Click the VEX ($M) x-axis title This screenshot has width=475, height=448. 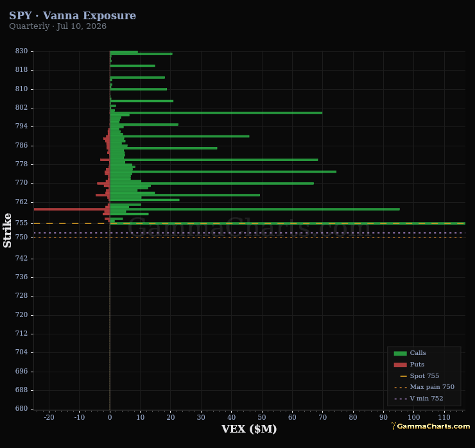[x=249, y=429]
